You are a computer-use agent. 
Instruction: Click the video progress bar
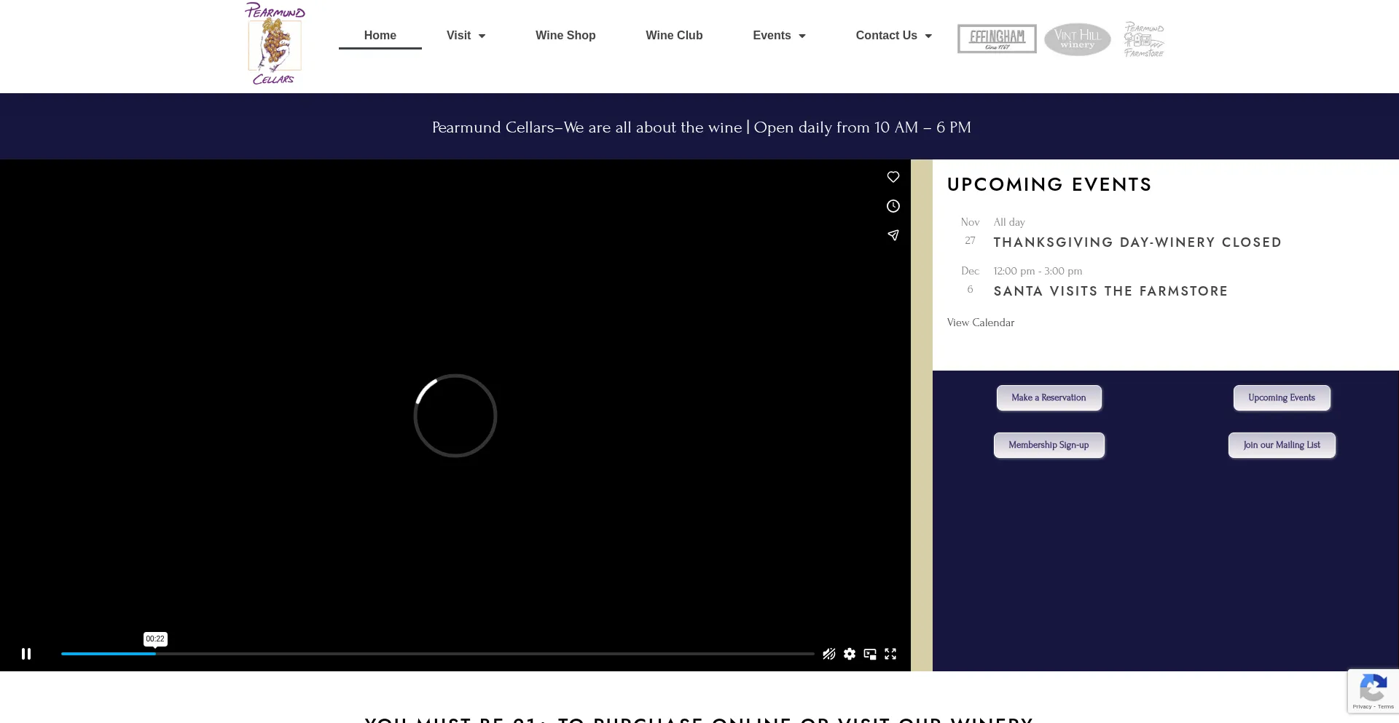(437, 654)
